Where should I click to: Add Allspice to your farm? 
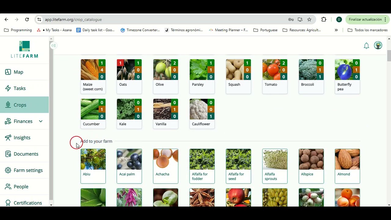point(311,166)
